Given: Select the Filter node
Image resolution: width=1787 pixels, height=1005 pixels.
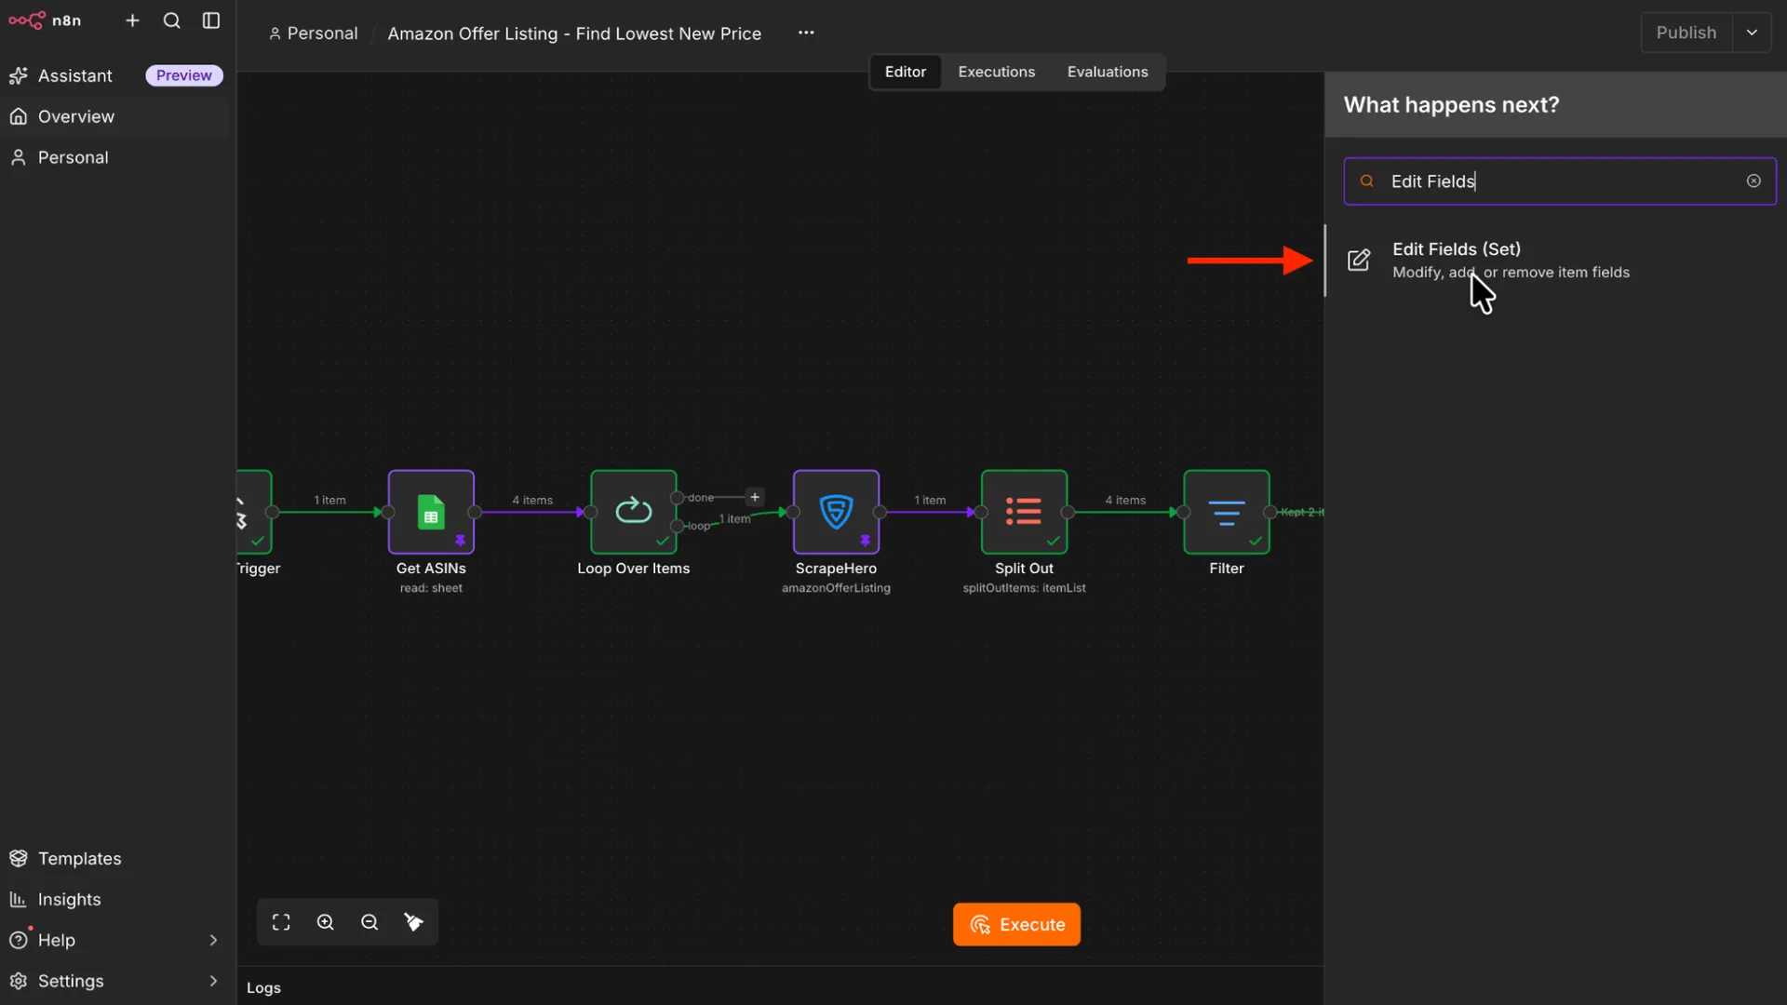Looking at the screenshot, I should tap(1227, 512).
